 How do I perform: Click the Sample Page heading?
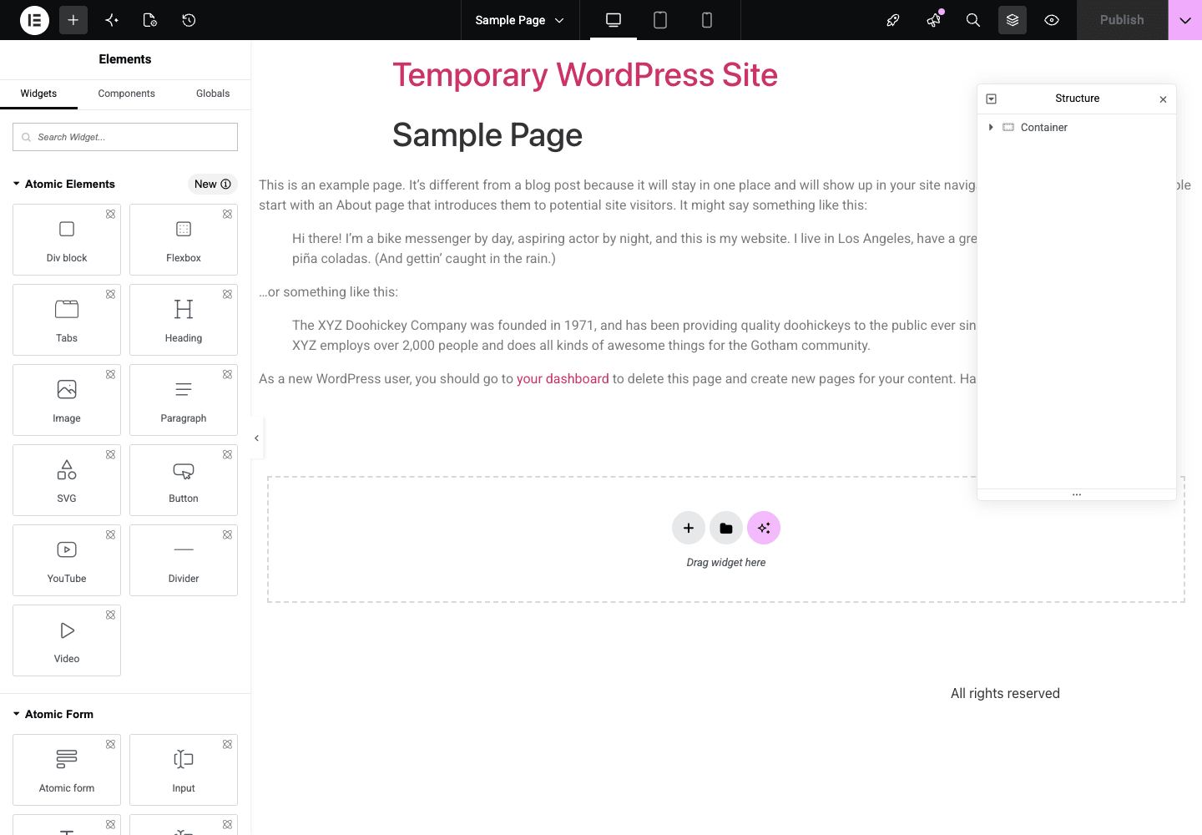487,135
